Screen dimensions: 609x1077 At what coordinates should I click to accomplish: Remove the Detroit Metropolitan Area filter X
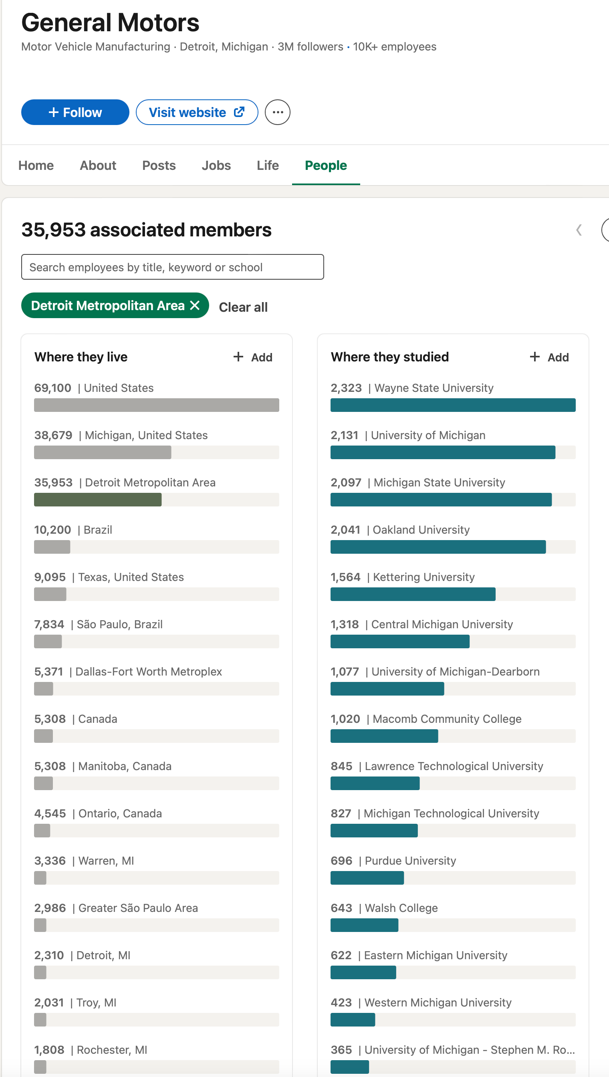click(x=194, y=305)
